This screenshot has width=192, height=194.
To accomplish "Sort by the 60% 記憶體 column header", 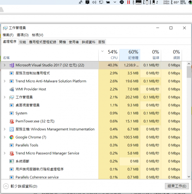I will [x=130, y=55].
